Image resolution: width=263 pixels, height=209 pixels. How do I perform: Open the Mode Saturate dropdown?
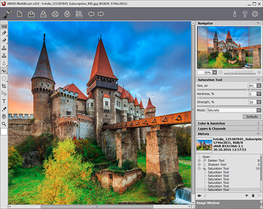coord(234,110)
